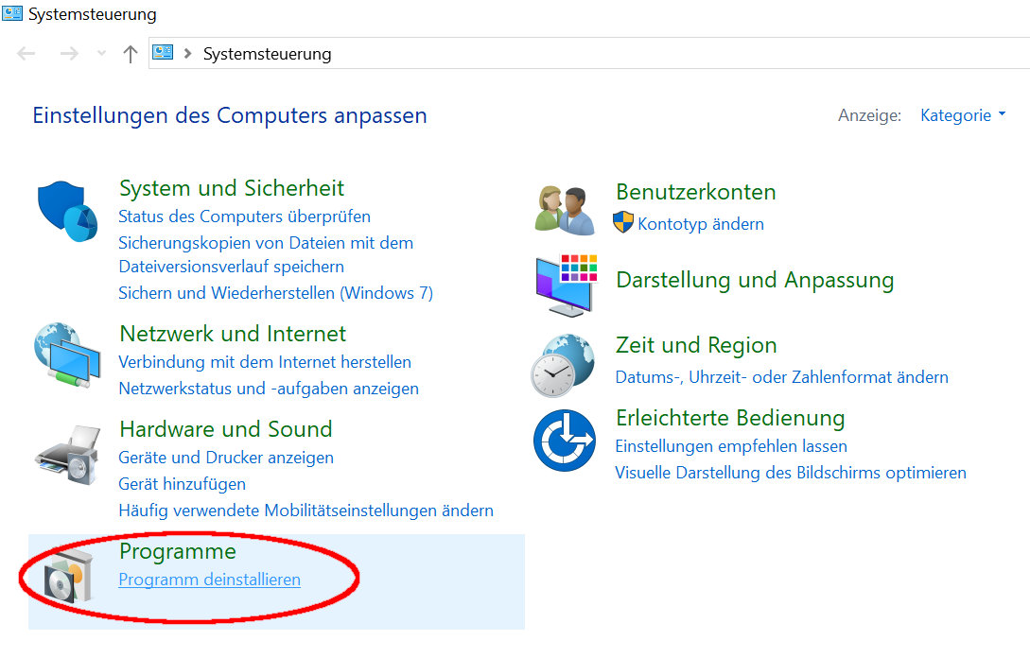This screenshot has height=658, width=1030.
Task: Open Darstellung und Anpassung category
Action: point(755,280)
